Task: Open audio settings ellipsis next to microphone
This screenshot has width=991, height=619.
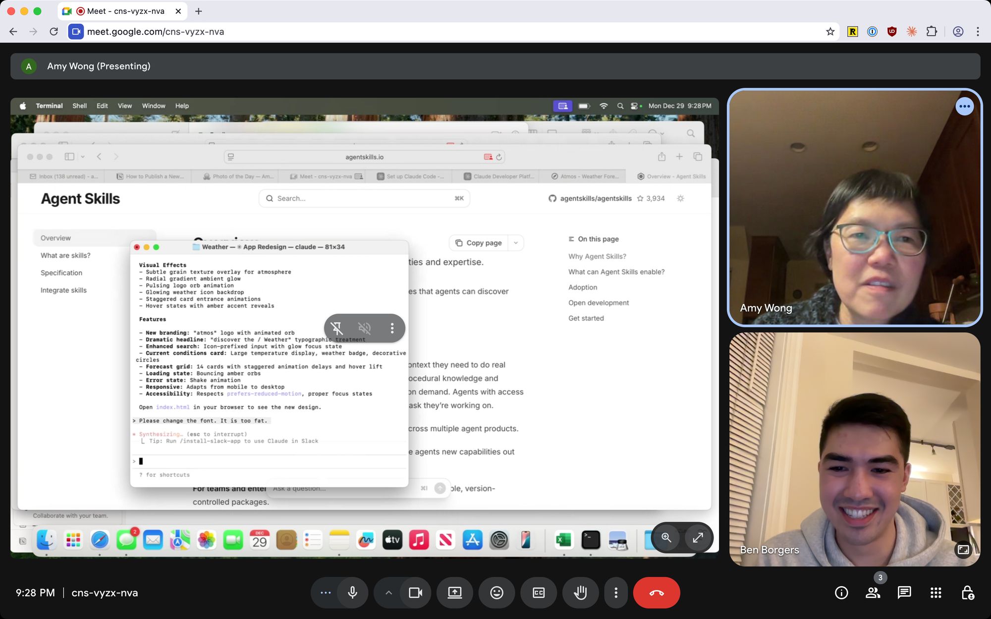Action: pyautogui.click(x=326, y=593)
